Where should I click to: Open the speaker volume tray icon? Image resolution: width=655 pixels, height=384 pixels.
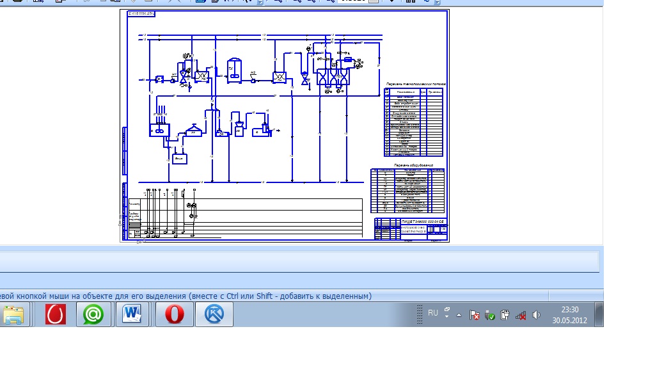[x=537, y=315]
